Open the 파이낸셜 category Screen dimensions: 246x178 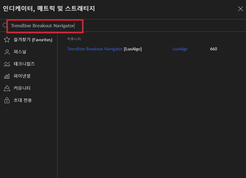click(28, 76)
